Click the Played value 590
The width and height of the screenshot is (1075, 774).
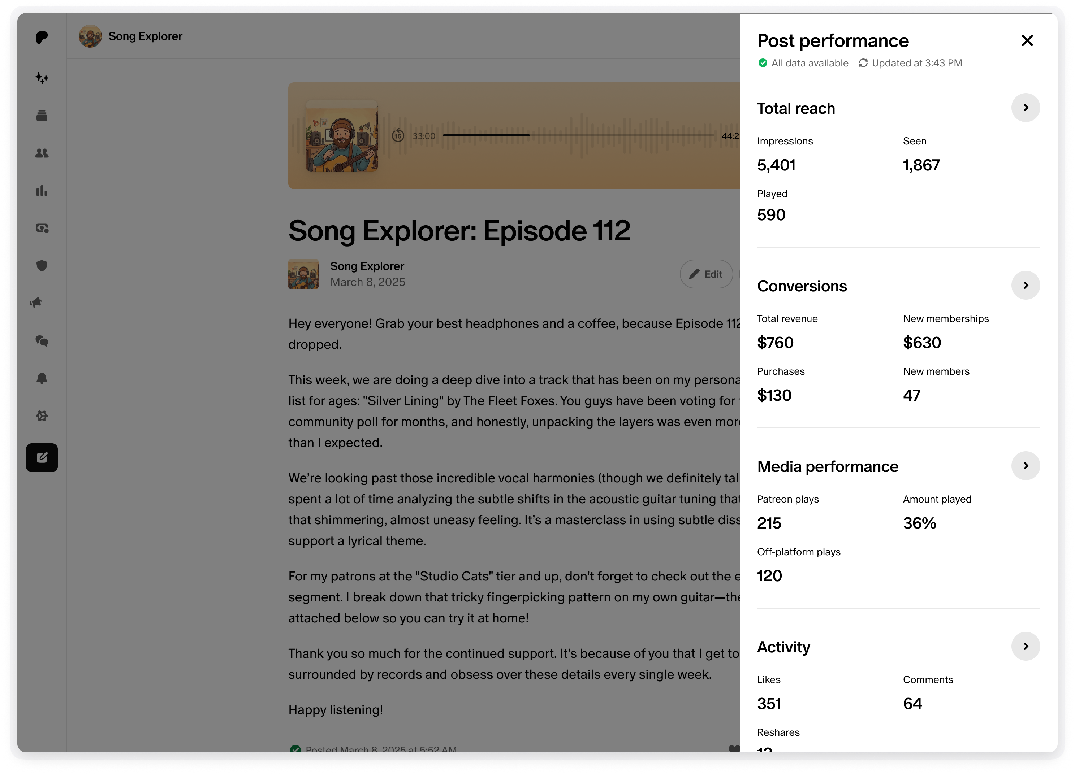pos(771,214)
